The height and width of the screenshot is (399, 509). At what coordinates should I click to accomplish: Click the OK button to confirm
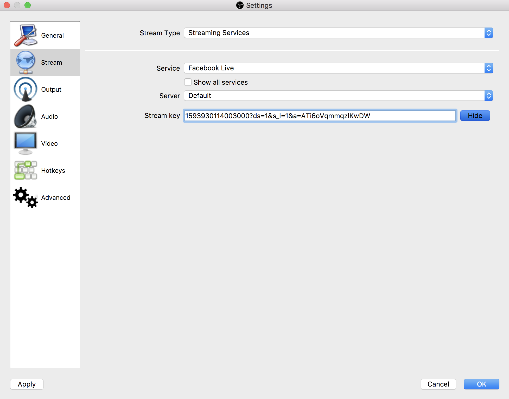tap(481, 384)
